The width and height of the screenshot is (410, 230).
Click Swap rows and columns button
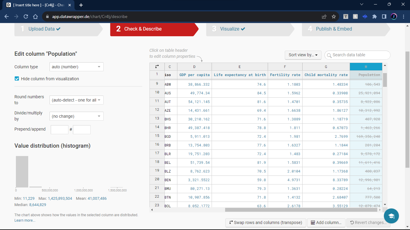click(x=266, y=223)
